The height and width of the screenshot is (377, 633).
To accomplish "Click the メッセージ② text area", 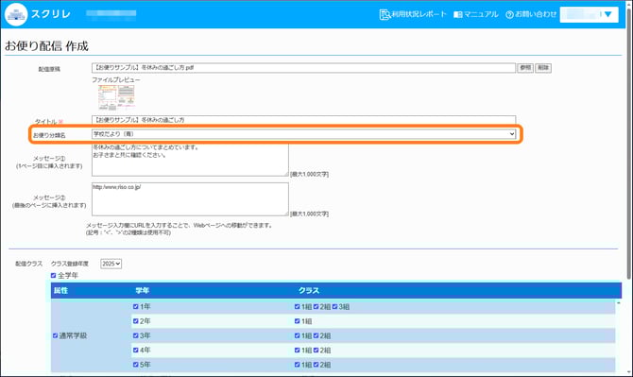I will point(190,199).
